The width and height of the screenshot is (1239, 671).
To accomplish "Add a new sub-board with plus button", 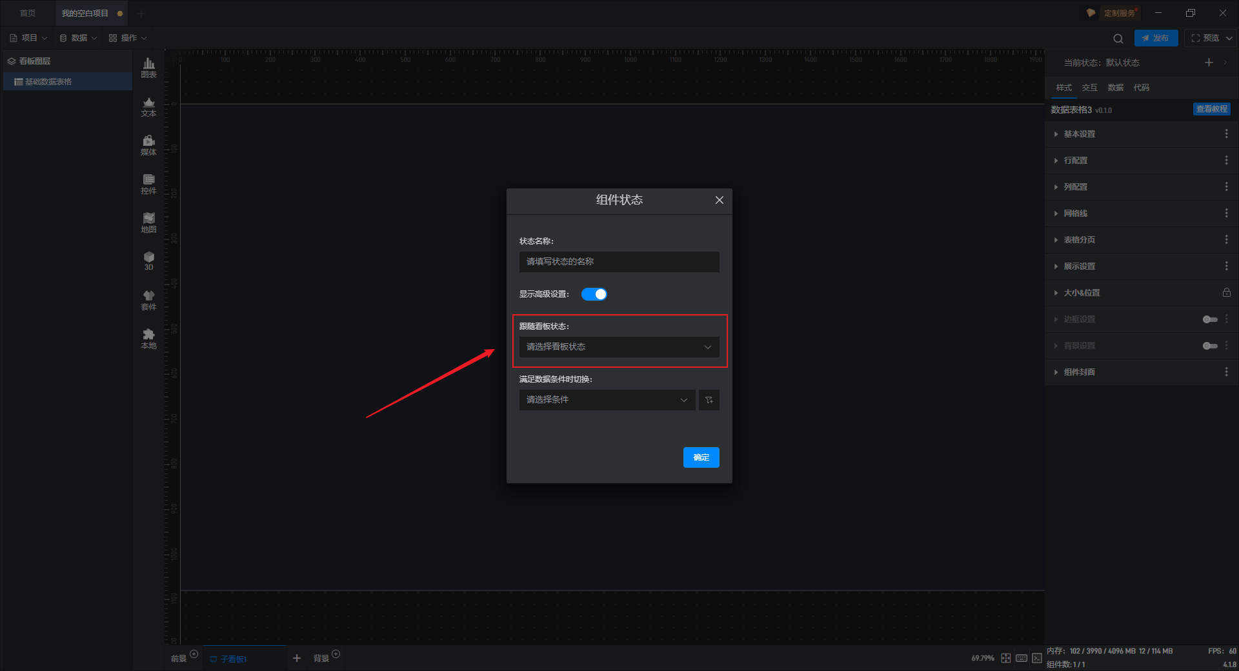I will 297,658.
